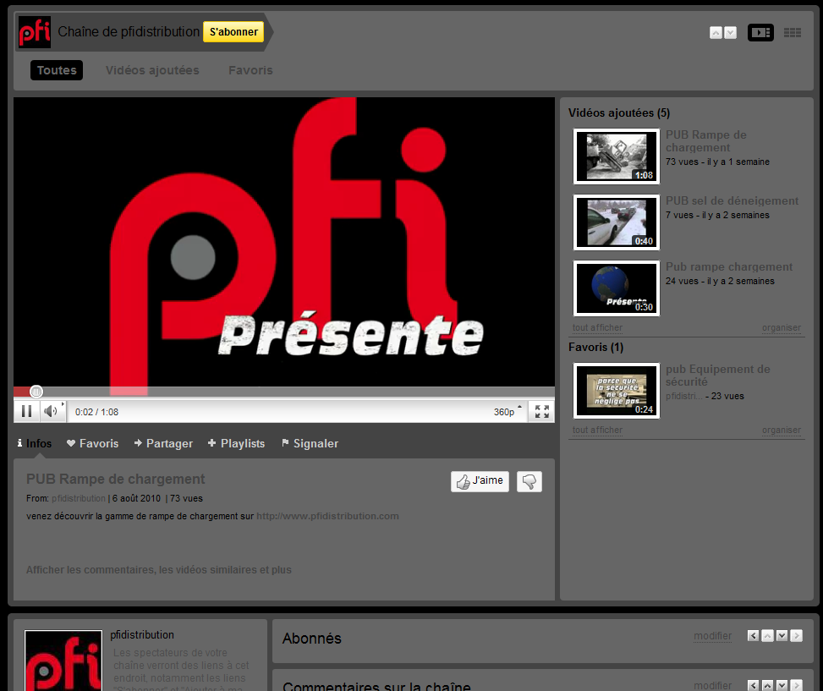Open the pub Equipement de sécurité thumbnail

(x=617, y=391)
